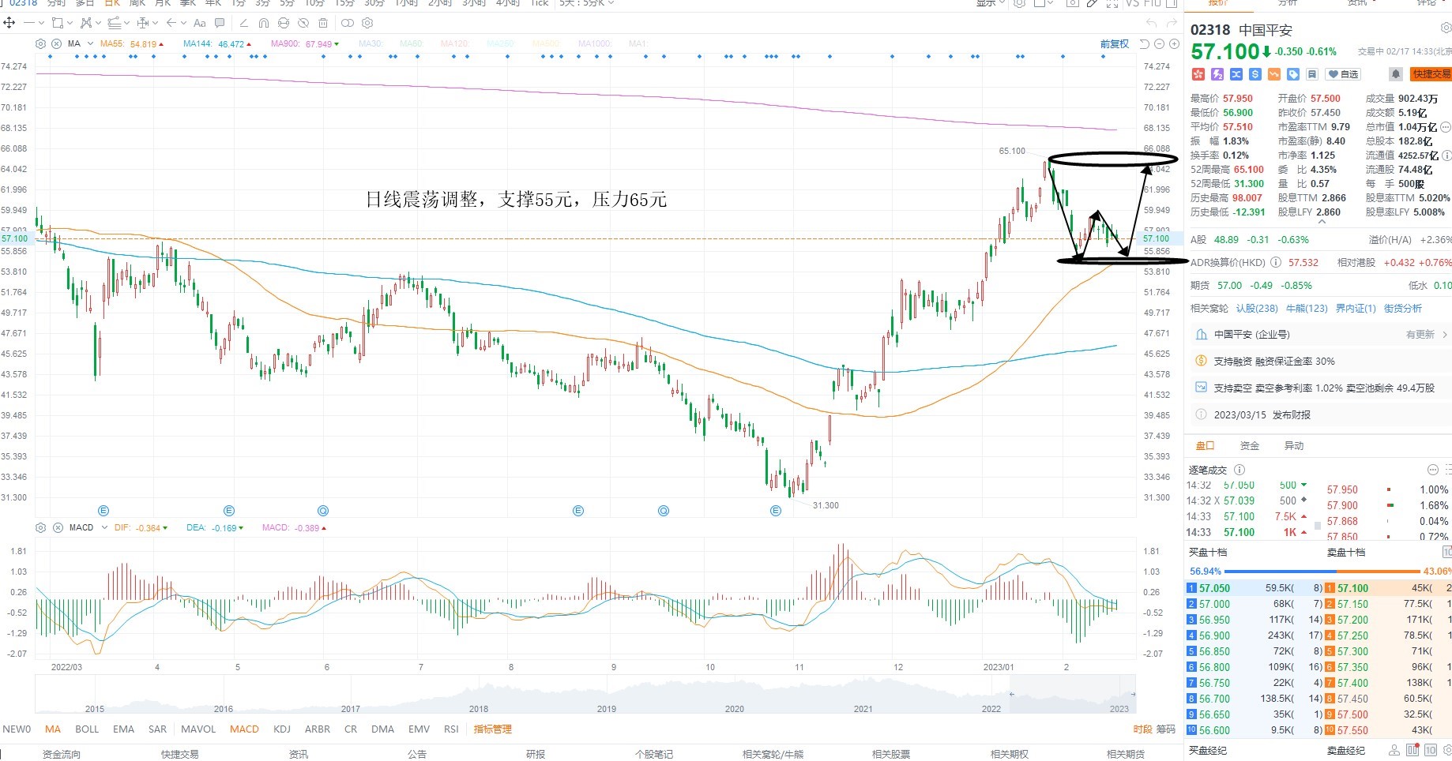Select the text annotation Aa tool
Screen dimensions: 1452x761
tap(199, 23)
